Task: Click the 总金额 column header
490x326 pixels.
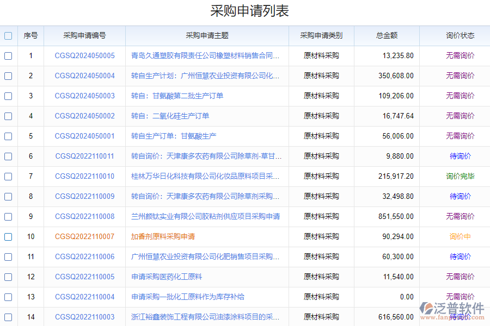Action: tap(386, 35)
